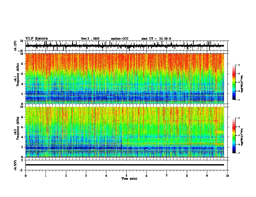
Task: Click the "-7" tick on ch.2 colorbar
Action: coord(239,153)
